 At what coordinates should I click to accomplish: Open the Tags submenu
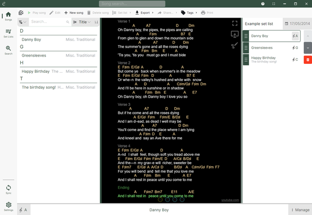pos(189,12)
